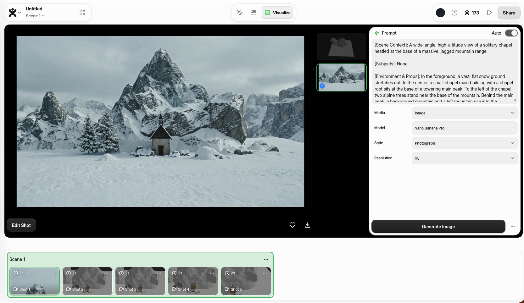The image size is (524, 303).
Task: Select the Visualize tab
Action: [x=278, y=13]
